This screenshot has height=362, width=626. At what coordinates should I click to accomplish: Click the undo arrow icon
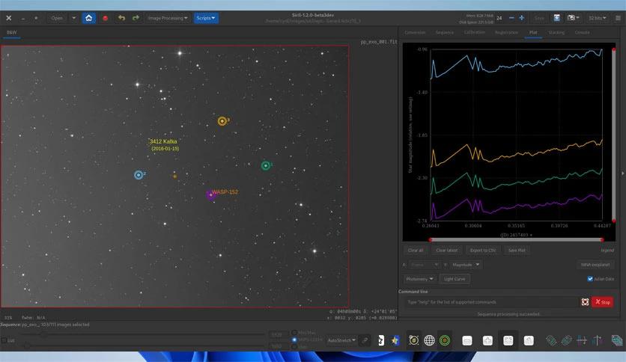[x=121, y=18]
